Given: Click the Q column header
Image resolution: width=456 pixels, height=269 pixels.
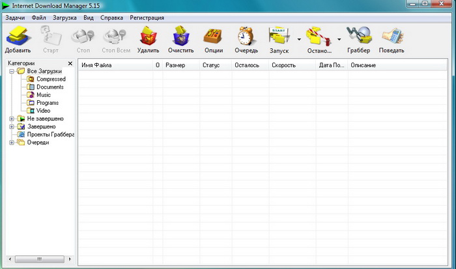Looking at the screenshot, I should 158,65.
